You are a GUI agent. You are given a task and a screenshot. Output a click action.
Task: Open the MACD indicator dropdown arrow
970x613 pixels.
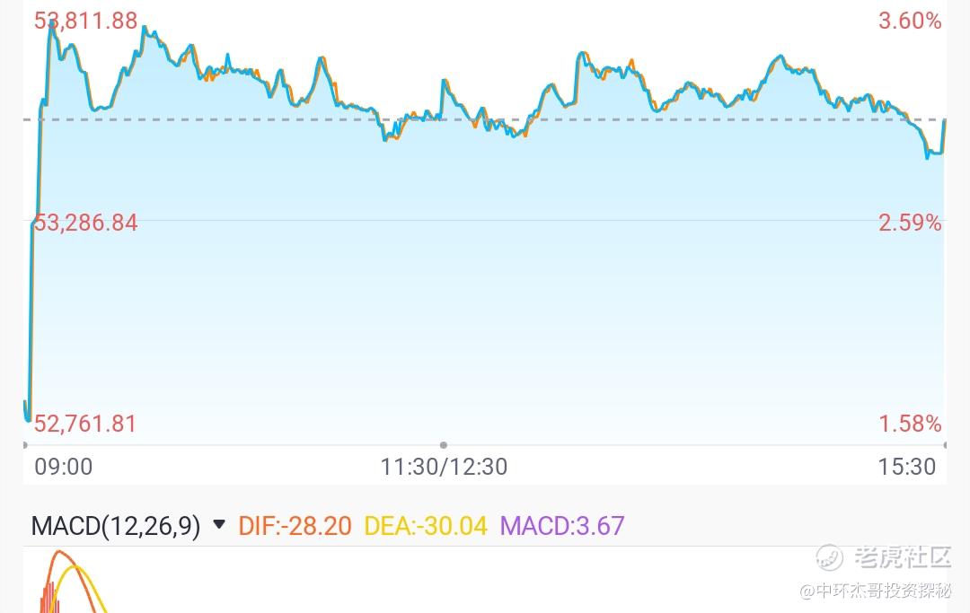pos(218,525)
